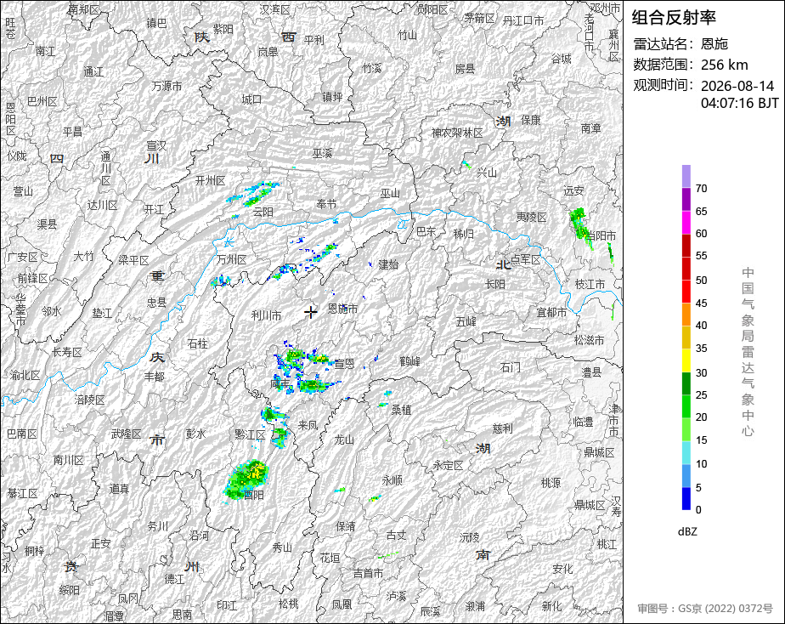Screen dimensions: 785x624
Task: Click the 神农架林区 map label
Action: click(x=457, y=133)
